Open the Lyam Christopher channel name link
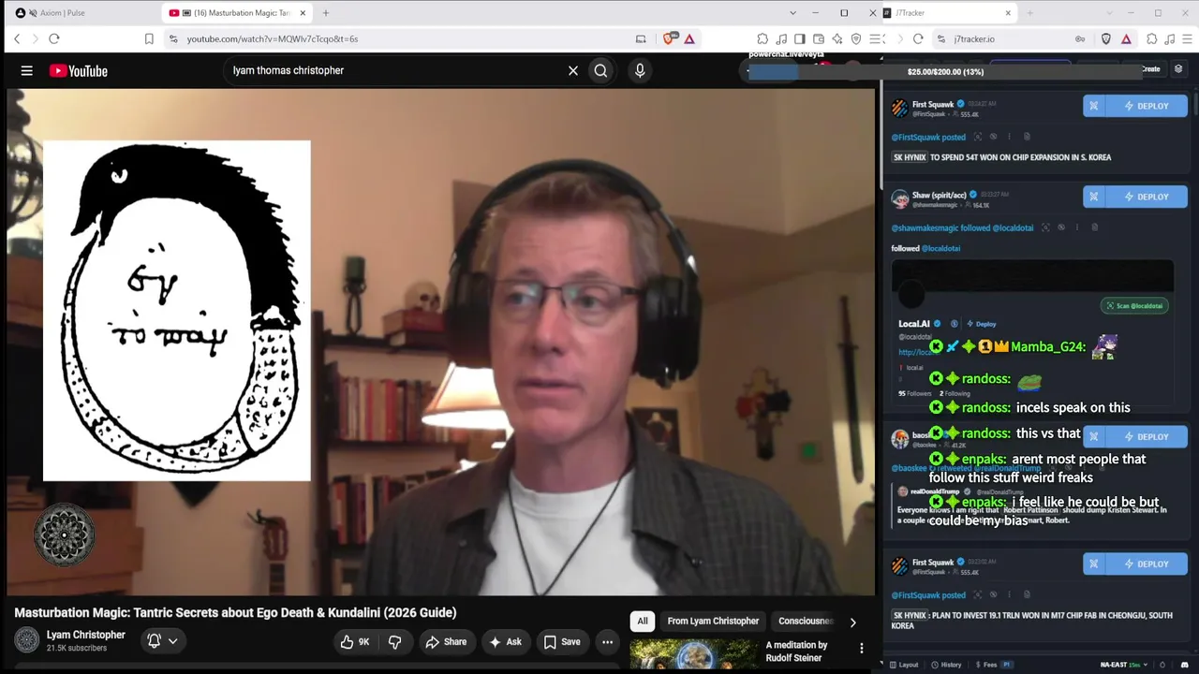 (x=86, y=635)
